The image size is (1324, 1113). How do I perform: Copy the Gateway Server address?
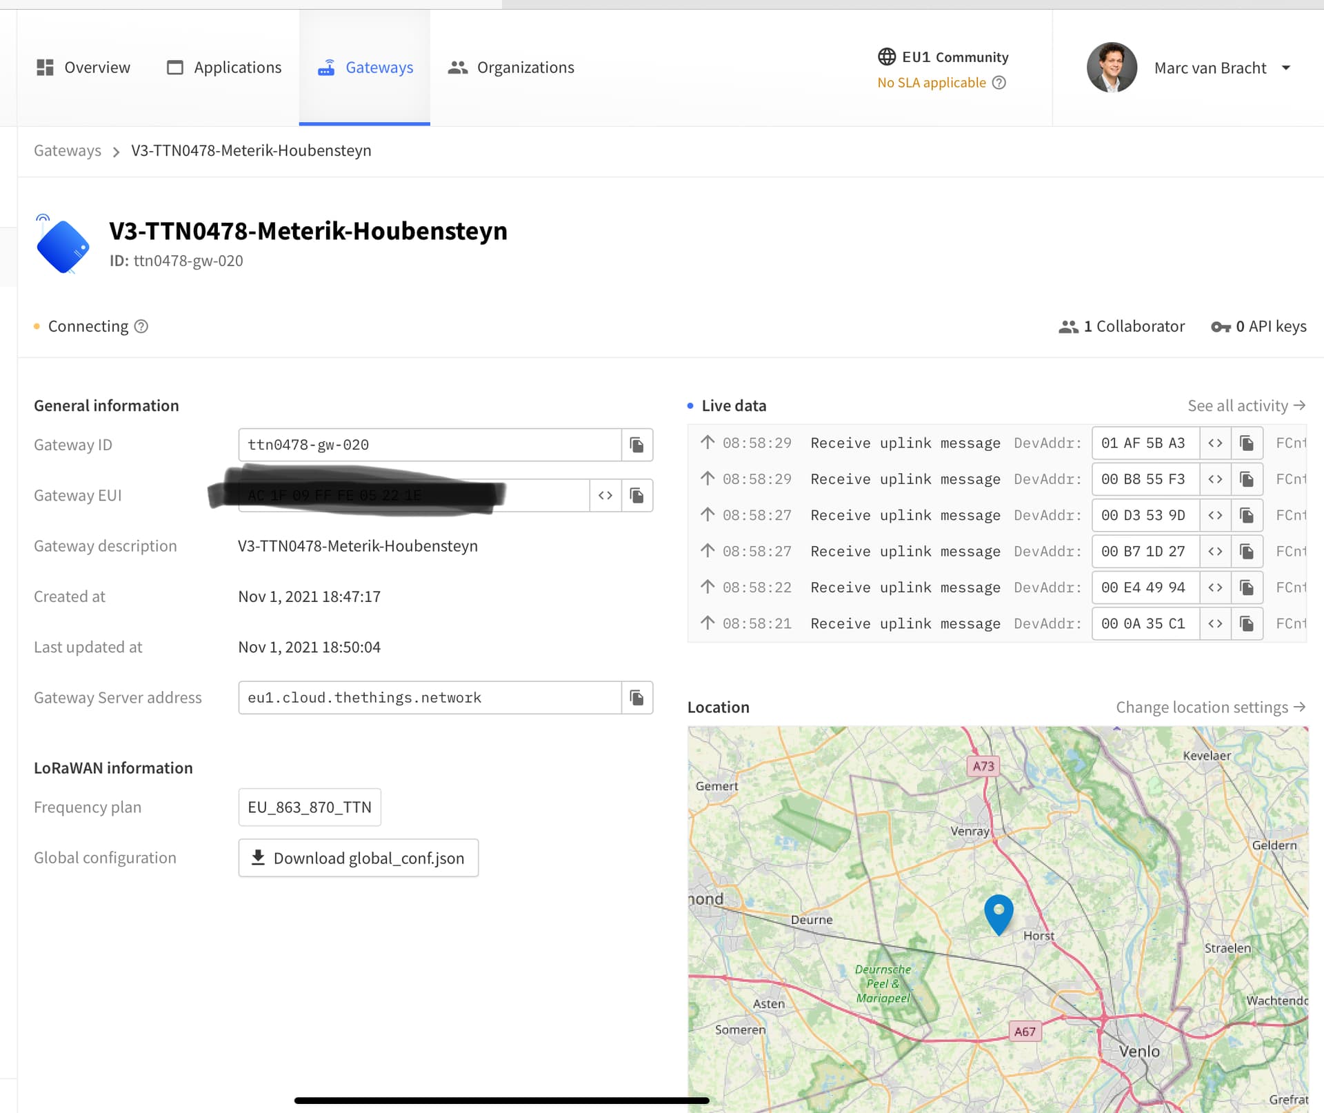coord(637,698)
